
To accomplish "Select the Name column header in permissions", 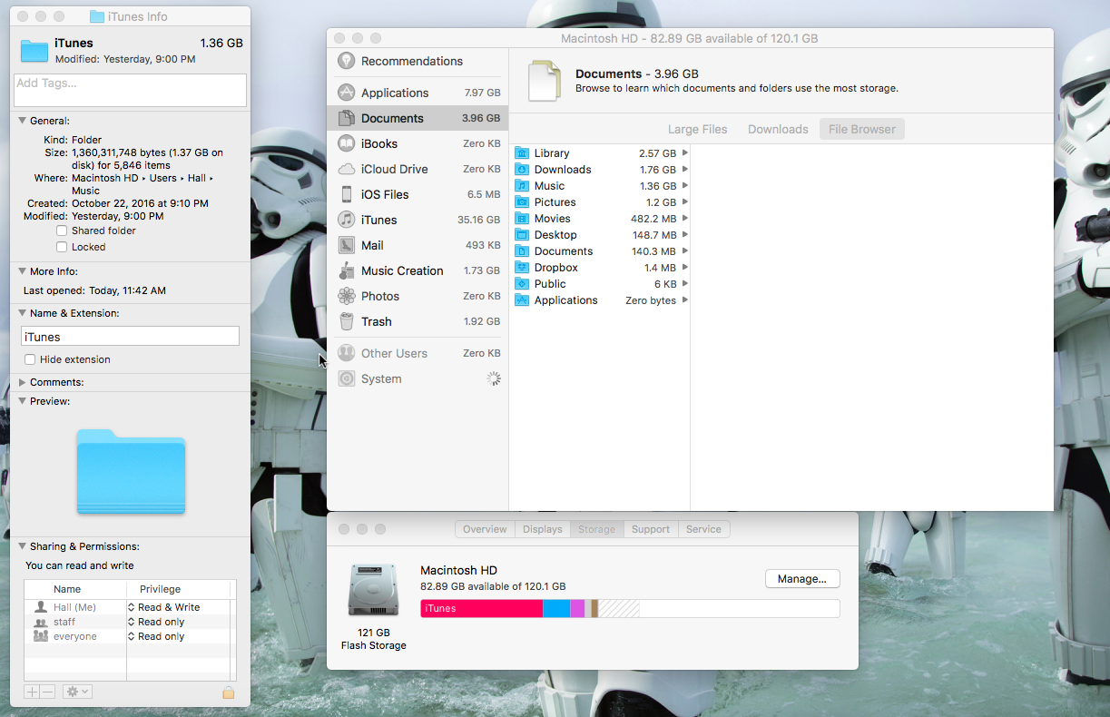I will point(75,589).
